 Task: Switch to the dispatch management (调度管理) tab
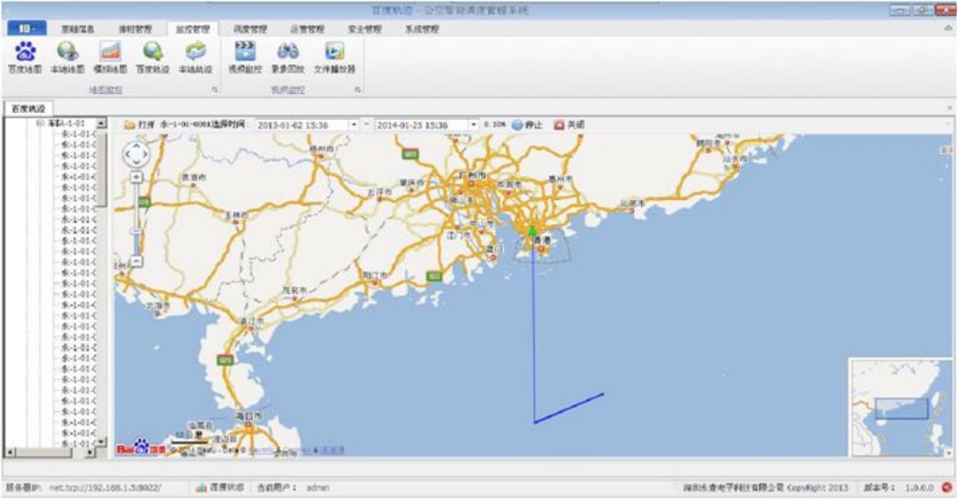click(x=250, y=30)
